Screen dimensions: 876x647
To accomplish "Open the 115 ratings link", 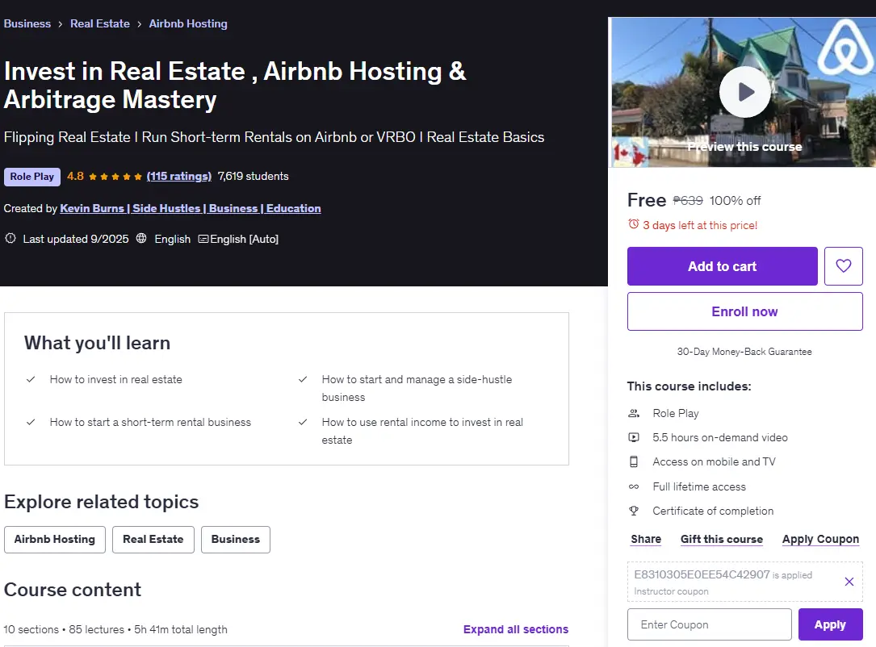I will coord(178,177).
